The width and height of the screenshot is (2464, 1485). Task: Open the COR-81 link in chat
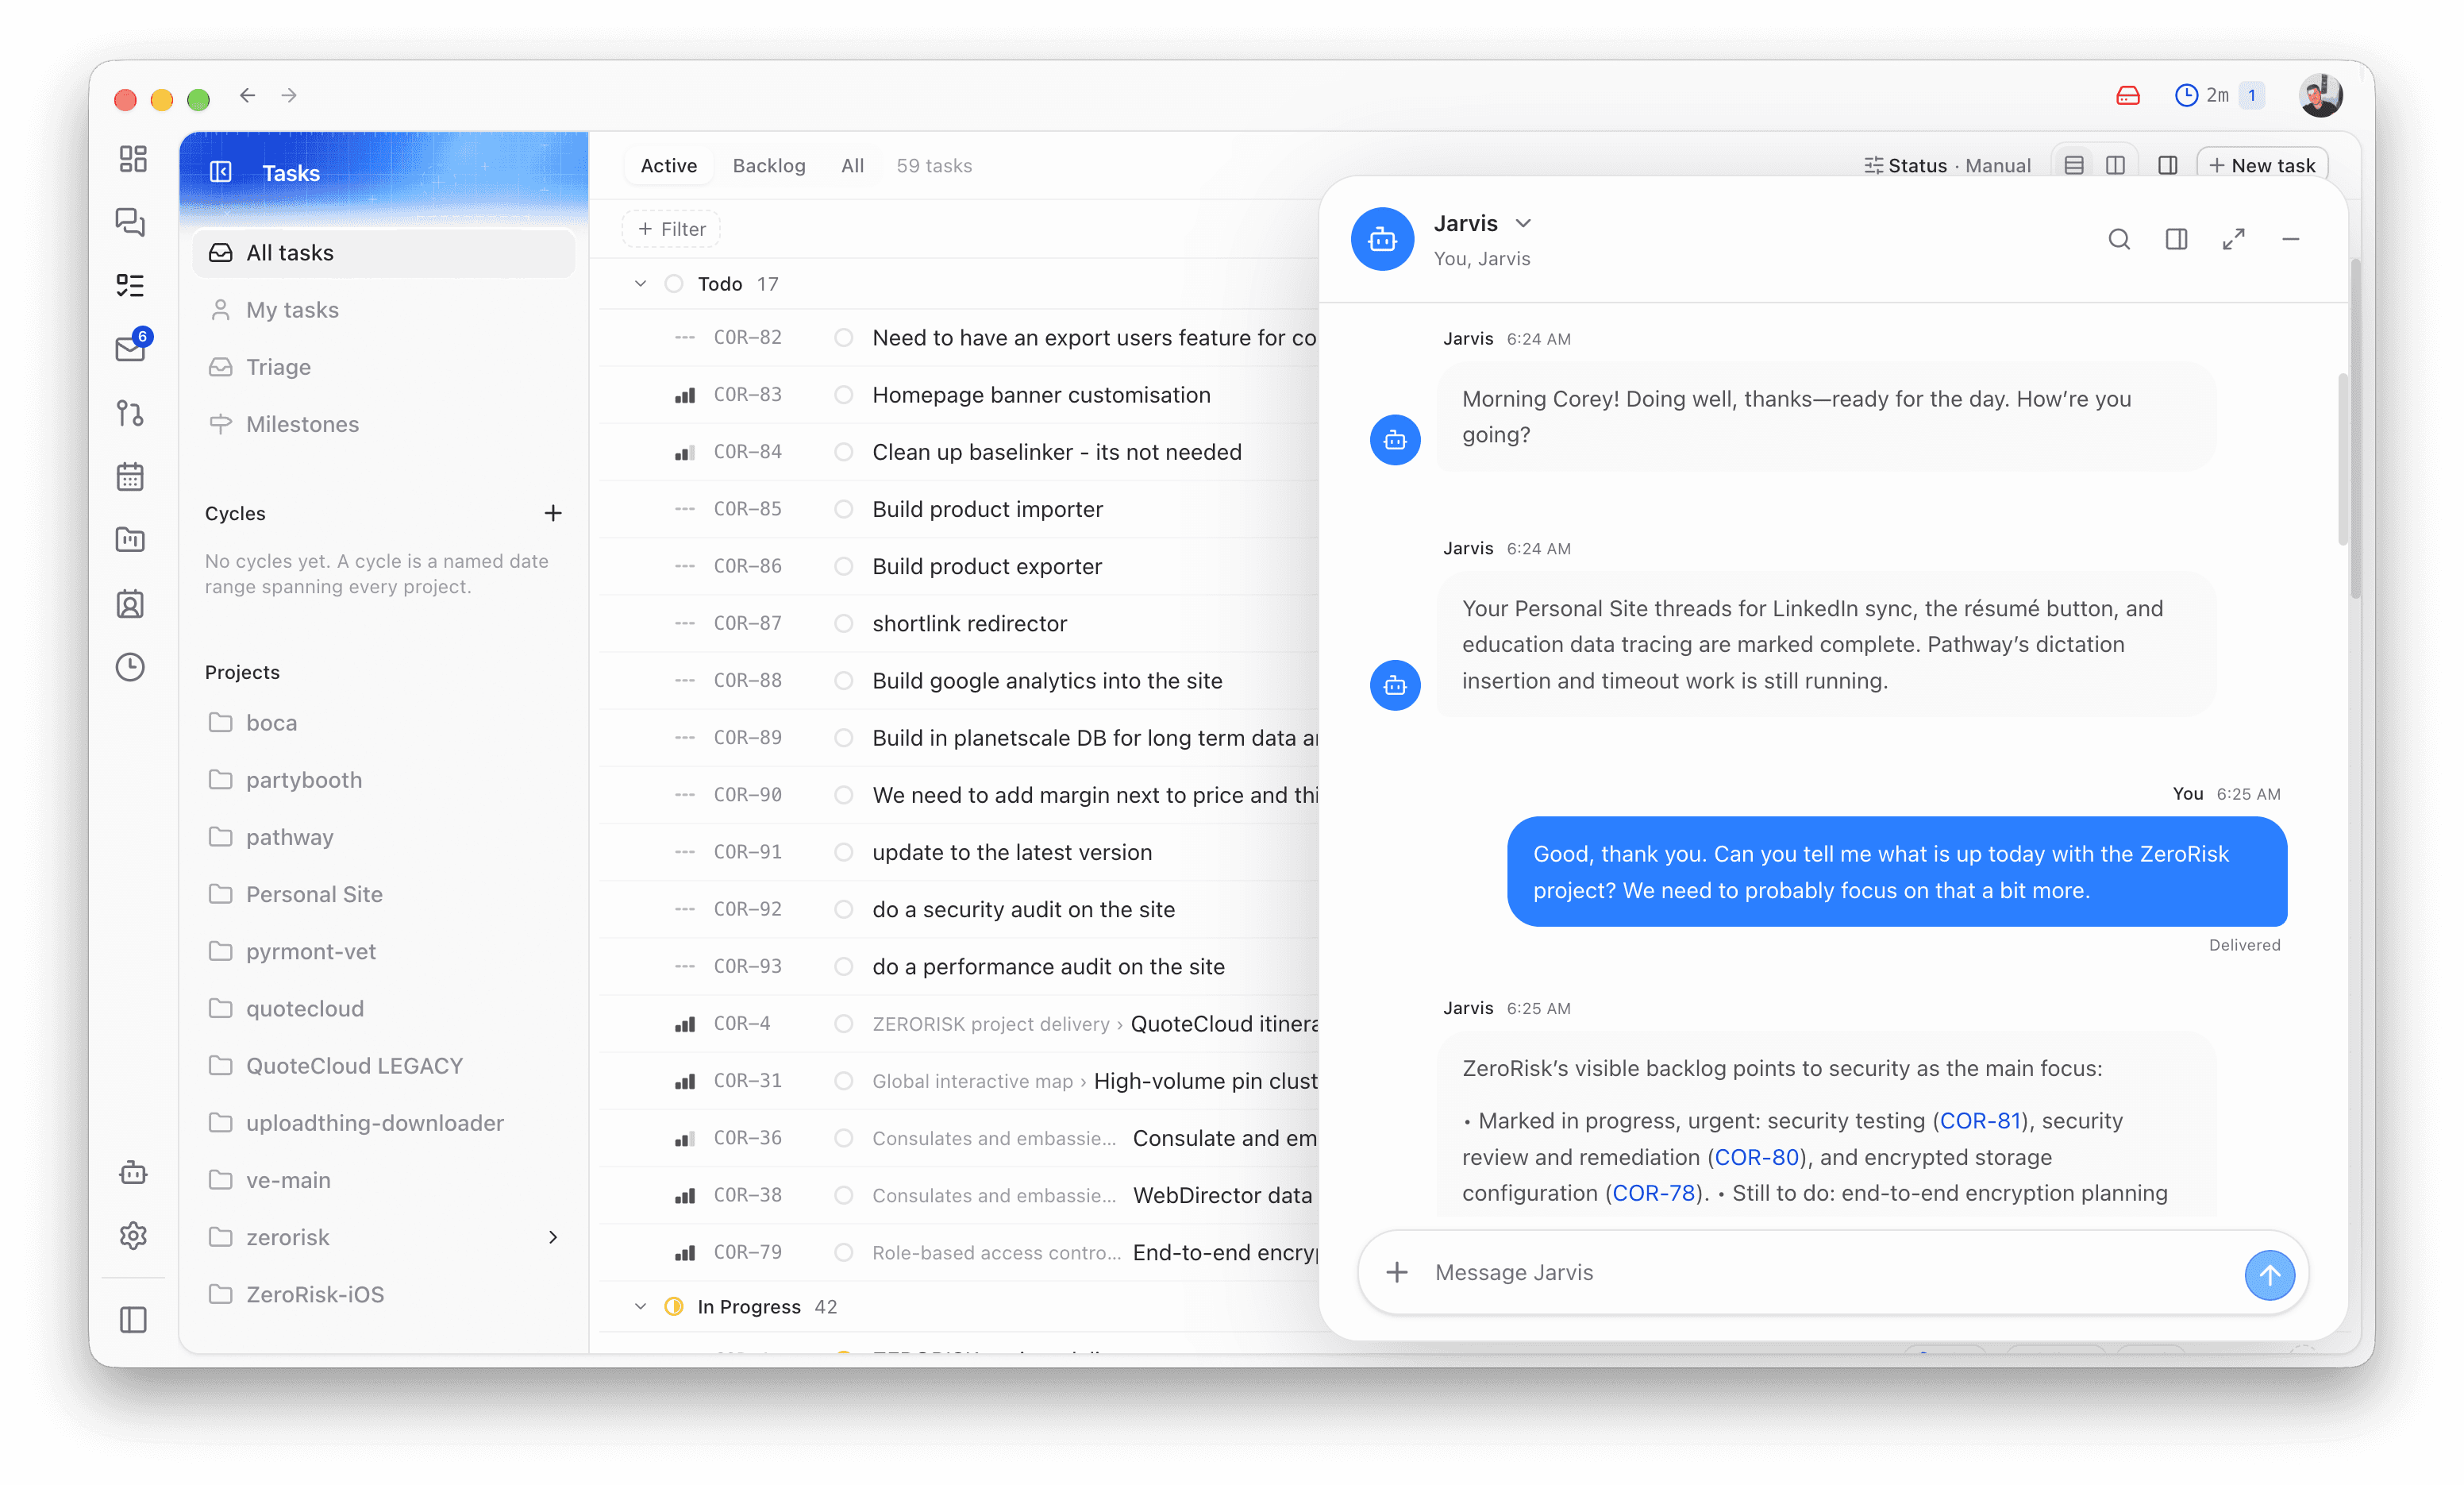point(1980,1120)
